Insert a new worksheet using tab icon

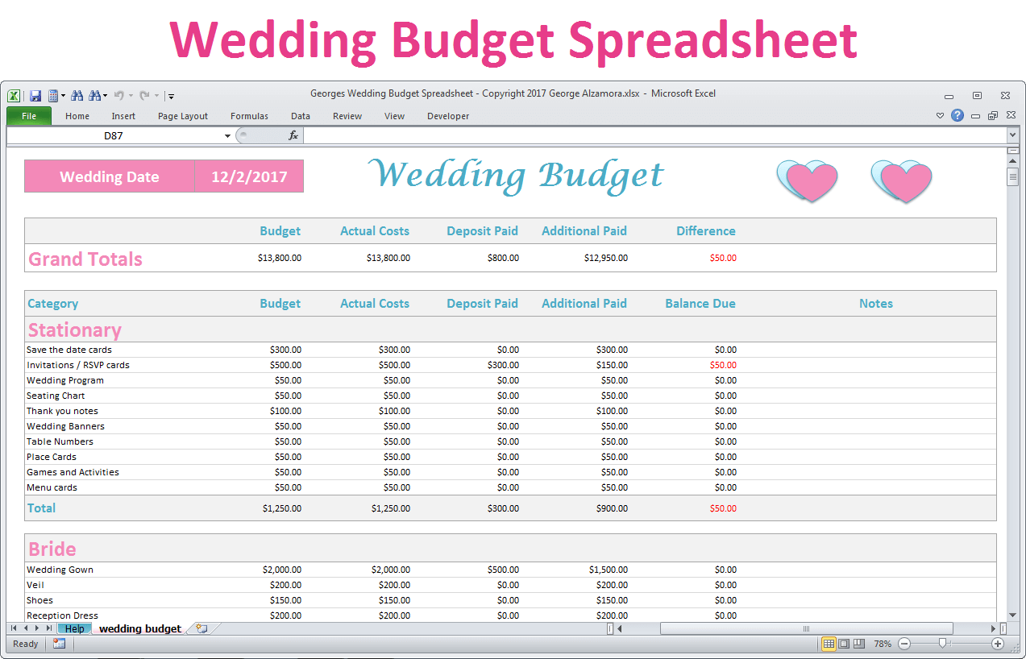[x=201, y=628]
